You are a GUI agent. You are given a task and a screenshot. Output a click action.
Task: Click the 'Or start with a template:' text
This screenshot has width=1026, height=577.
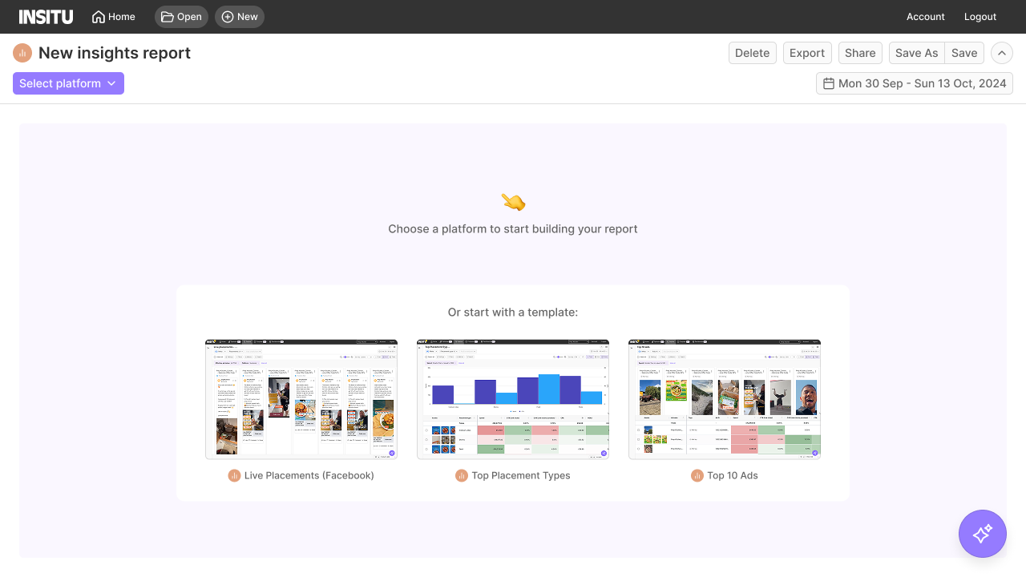pos(513,312)
